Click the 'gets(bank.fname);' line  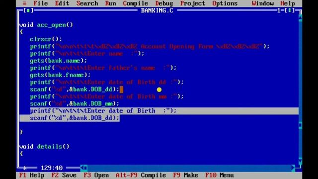point(60,75)
